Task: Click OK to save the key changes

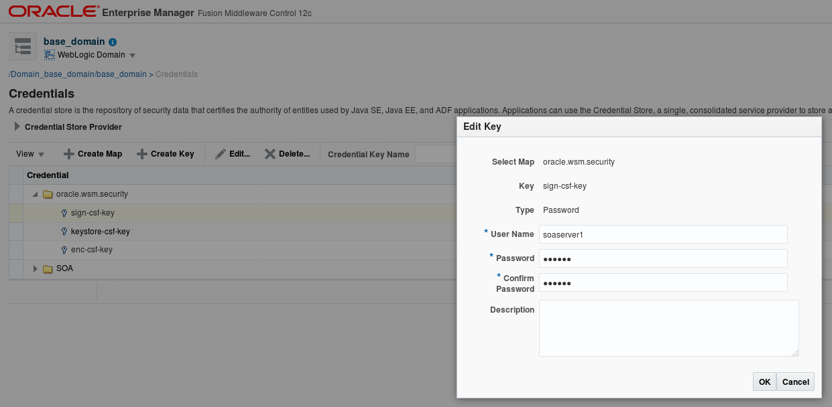Action: point(764,381)
